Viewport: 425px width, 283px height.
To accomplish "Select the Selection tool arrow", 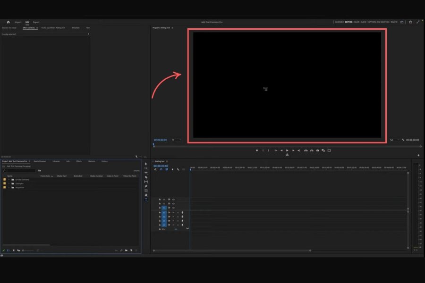I will pos(146,164).
